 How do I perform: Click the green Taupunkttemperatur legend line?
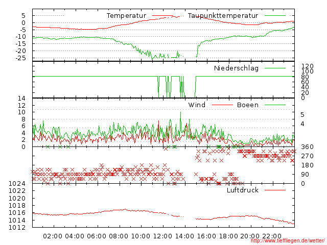pyautogui.click(x=275, y=16)
